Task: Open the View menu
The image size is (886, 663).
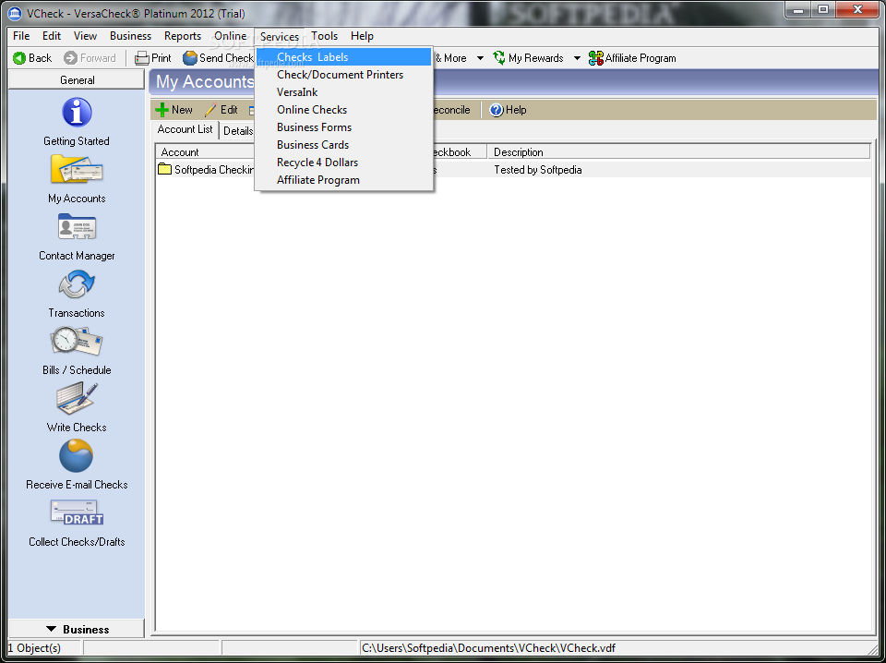Action: 85,36
